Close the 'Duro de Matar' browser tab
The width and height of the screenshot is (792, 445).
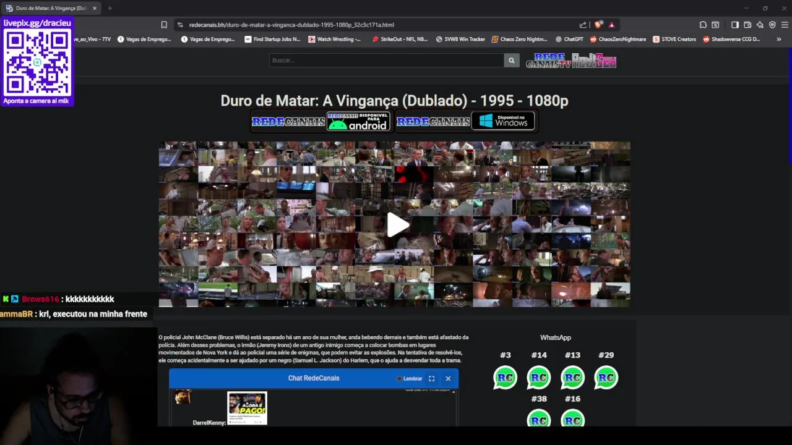[x=95, y=8]
